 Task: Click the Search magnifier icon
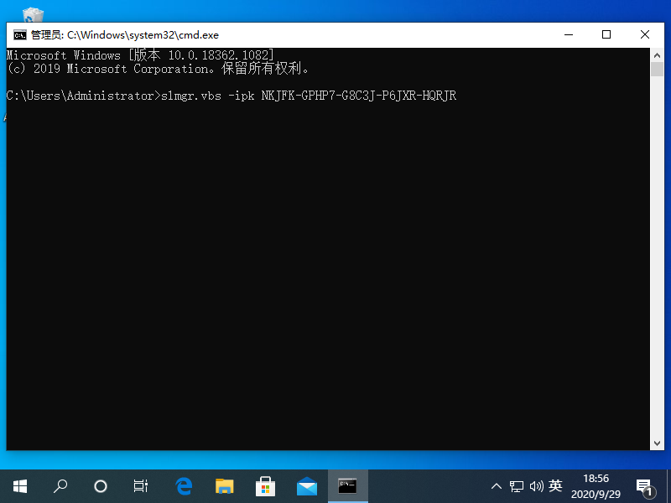point(60,486)
